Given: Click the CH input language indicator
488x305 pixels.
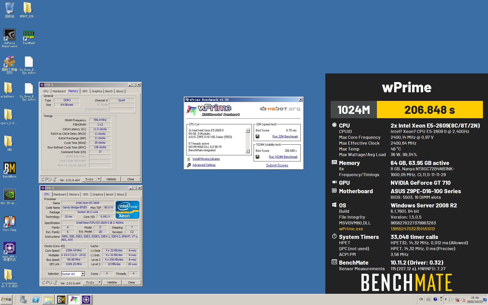Looking at the screenshot, I should click(421, 299).
